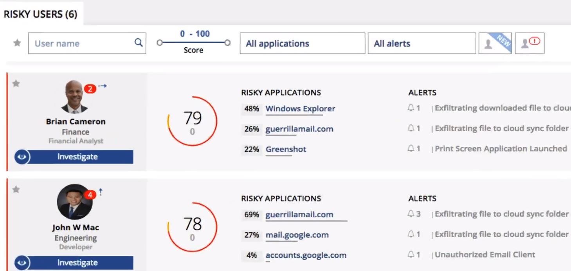Click Brian Cameron's red alert count badge
This screenshot has height=271, width=571.
tap(90, 89)
